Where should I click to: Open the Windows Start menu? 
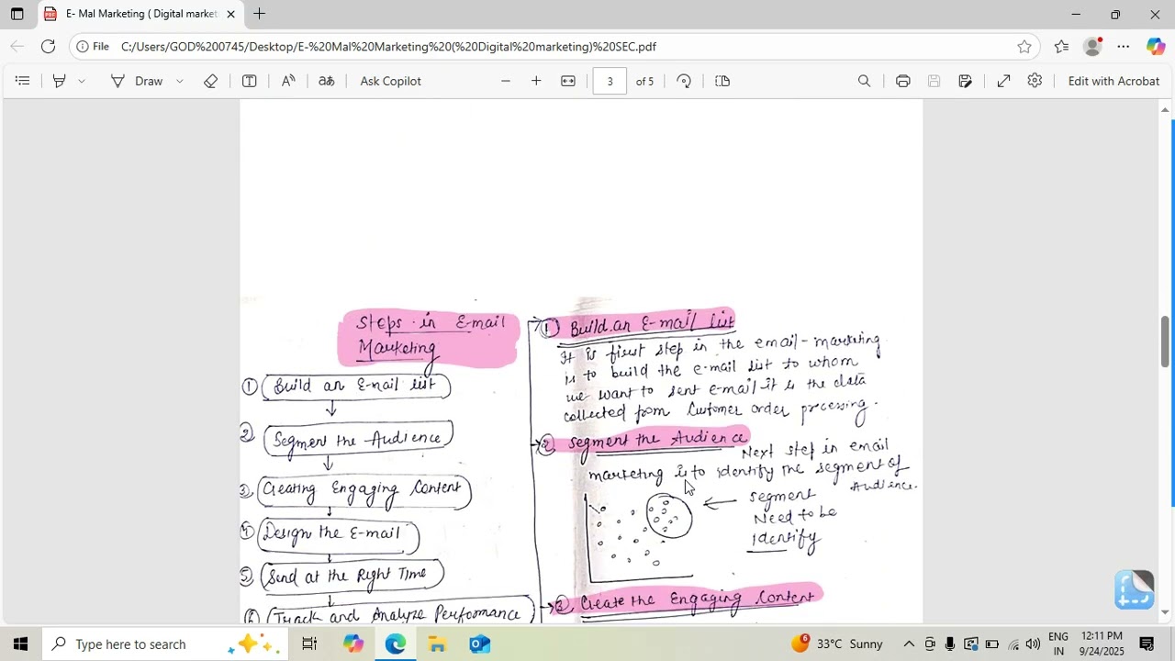click(x=20, y=644)
